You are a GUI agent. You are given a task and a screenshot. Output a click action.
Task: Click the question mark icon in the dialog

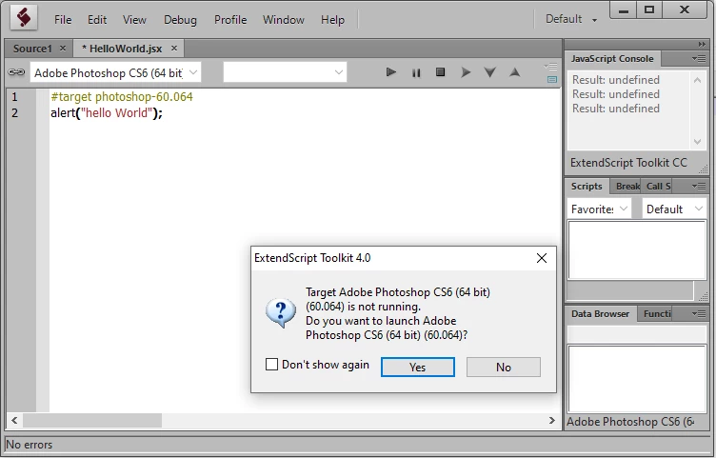click(x=280, y=312)
